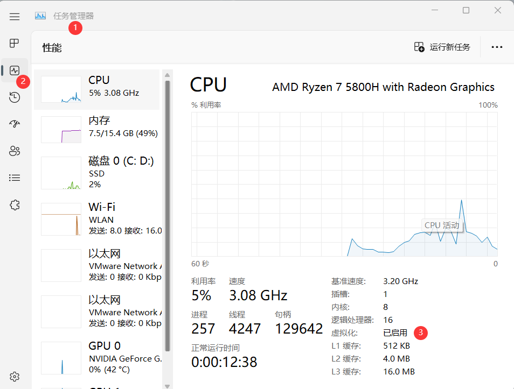Click the L2 缓存 4.0 MB value
Image resolution: width=514 pixels, height=389 pixels.
(397, 358)
